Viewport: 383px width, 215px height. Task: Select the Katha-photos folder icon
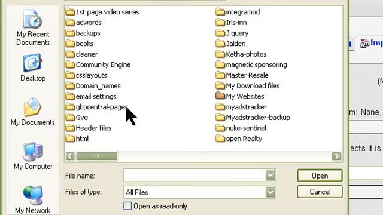point(220,54)
